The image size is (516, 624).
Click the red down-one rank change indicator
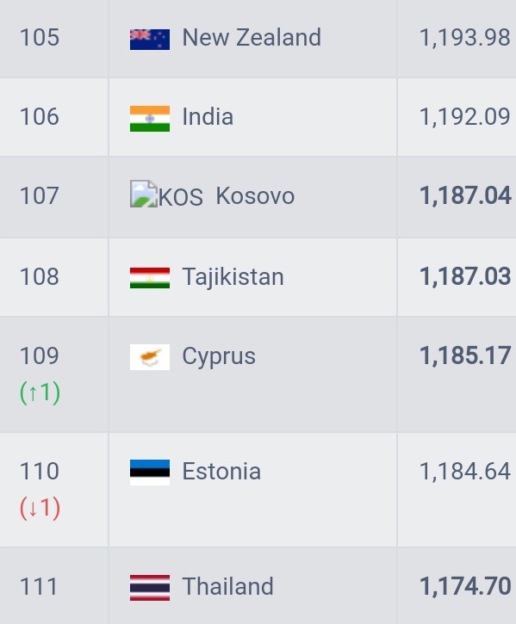(x=40, y=508)
